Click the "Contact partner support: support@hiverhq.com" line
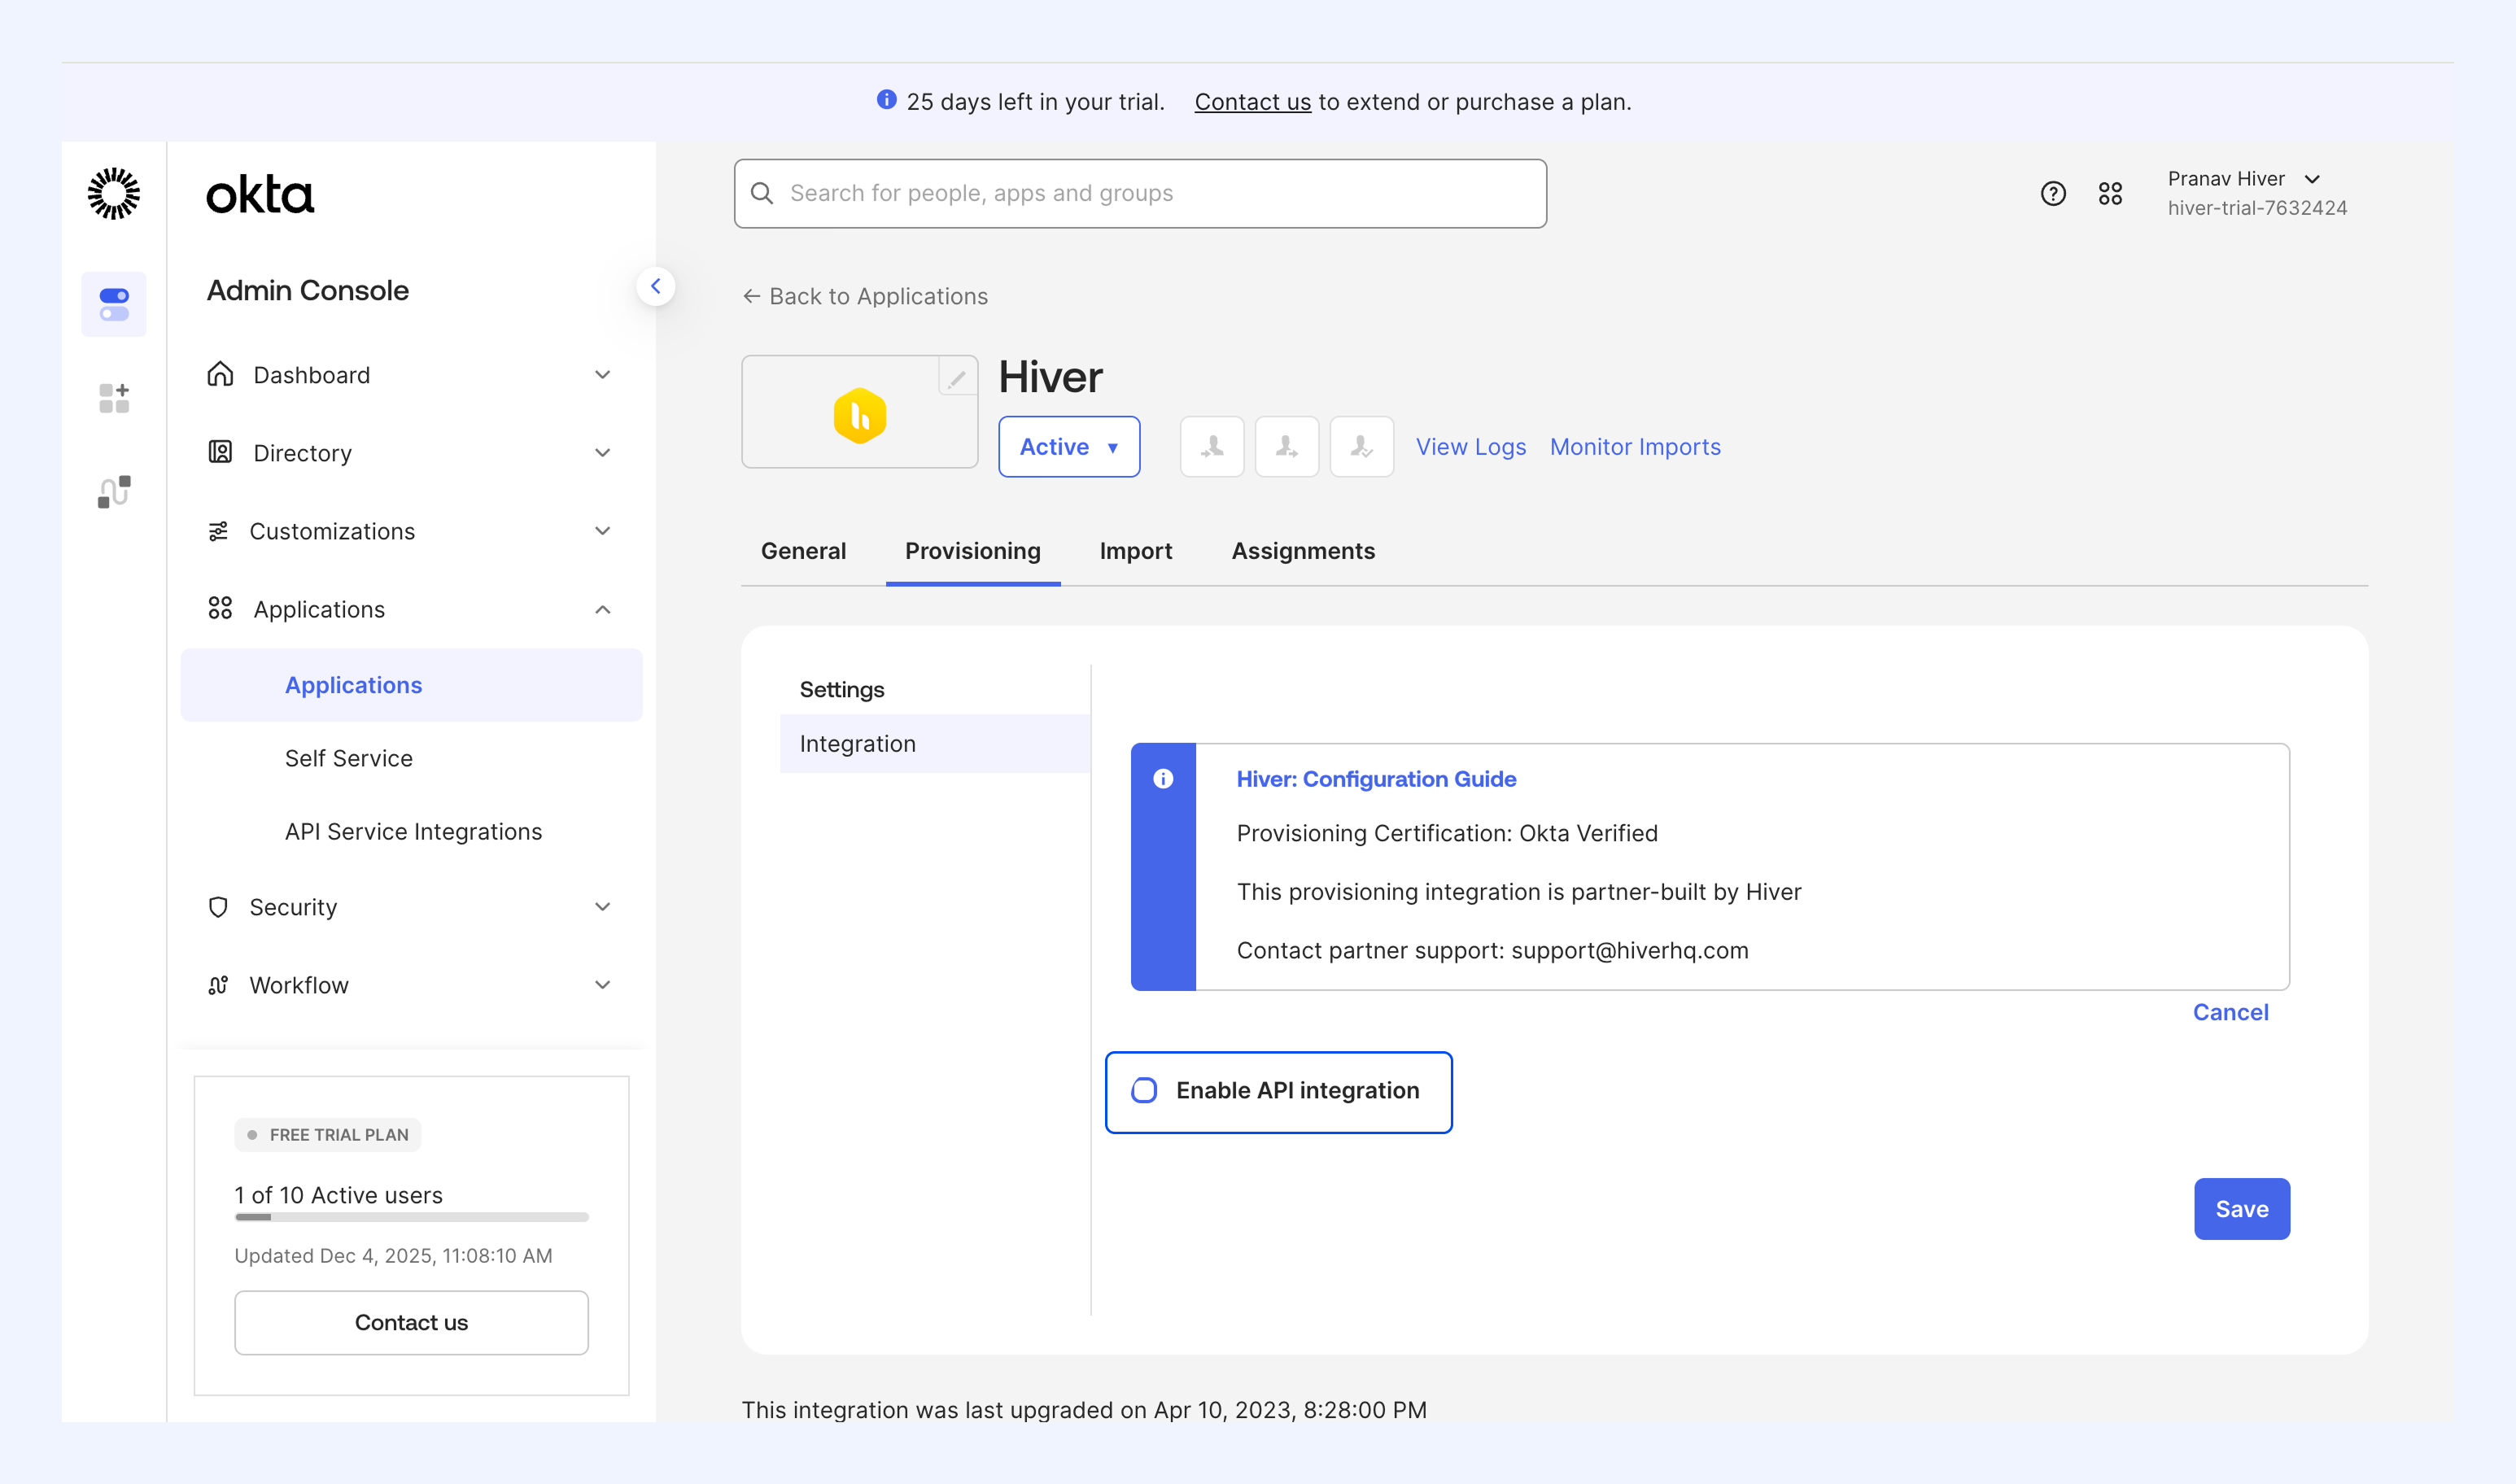Viewport: 2516px width, 1484px height. tap(1492, 950)
